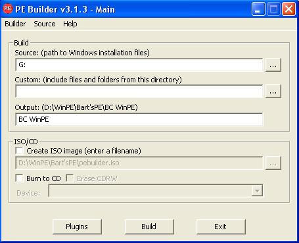
Task: Click the Exit button
Action: 221,227
